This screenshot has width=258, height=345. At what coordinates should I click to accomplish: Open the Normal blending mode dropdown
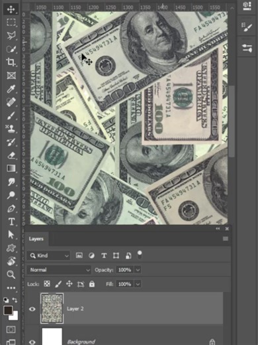point(59,270)
